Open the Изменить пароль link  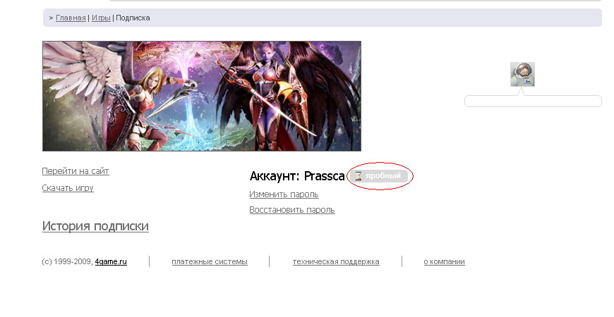pyautogui.click(x=284, y=194)
